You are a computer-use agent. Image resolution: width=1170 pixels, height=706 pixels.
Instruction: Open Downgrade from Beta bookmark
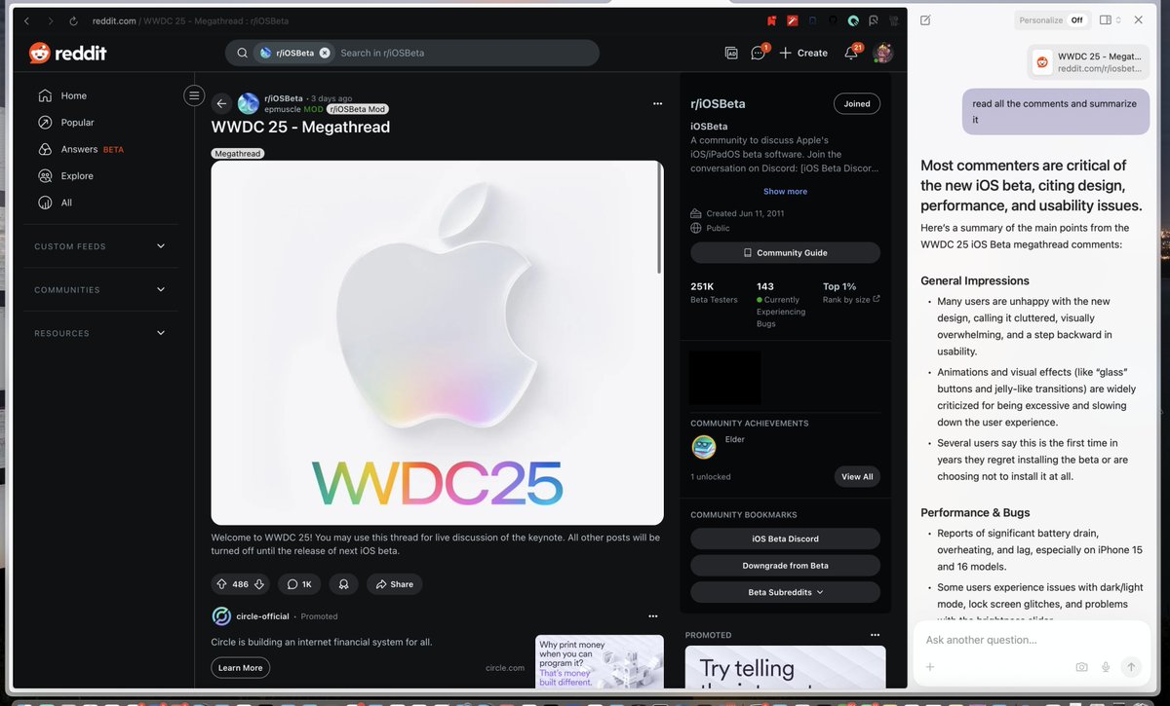(x=785, y=566)
